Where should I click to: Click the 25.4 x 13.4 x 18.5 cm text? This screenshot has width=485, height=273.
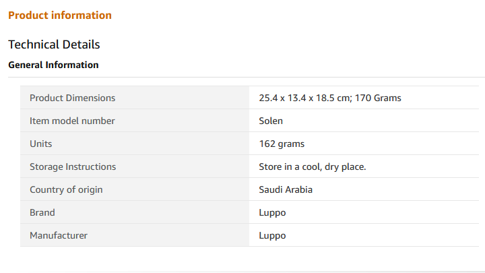click(x=304, y=98)
